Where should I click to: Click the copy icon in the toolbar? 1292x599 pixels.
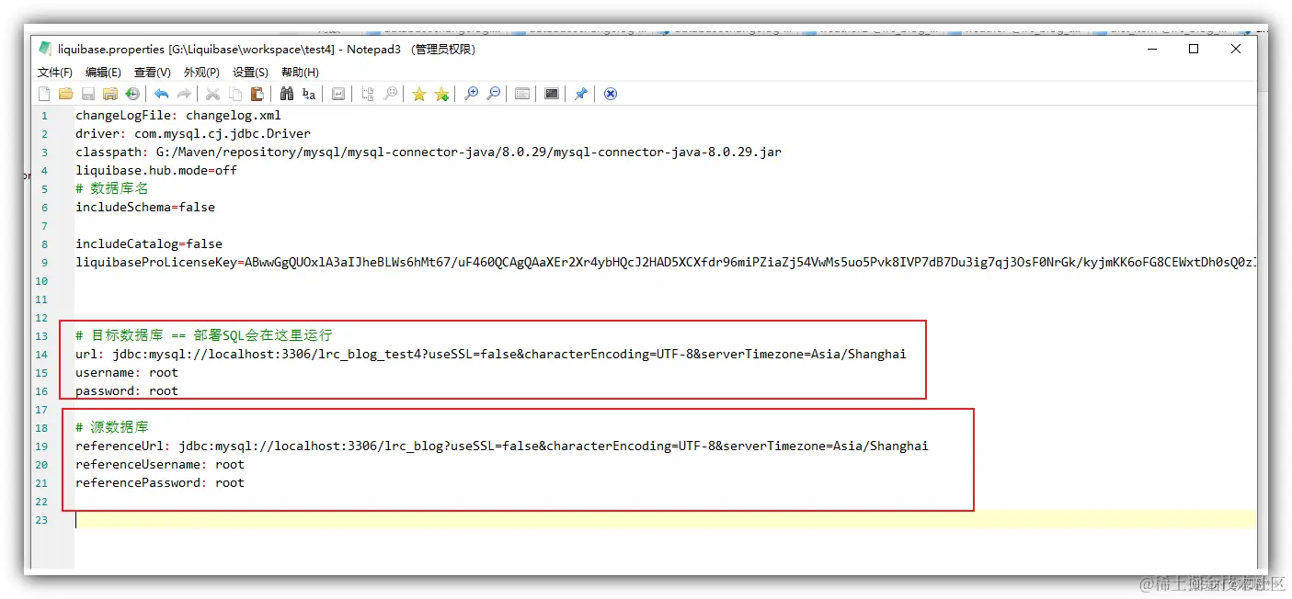(235, 94)
